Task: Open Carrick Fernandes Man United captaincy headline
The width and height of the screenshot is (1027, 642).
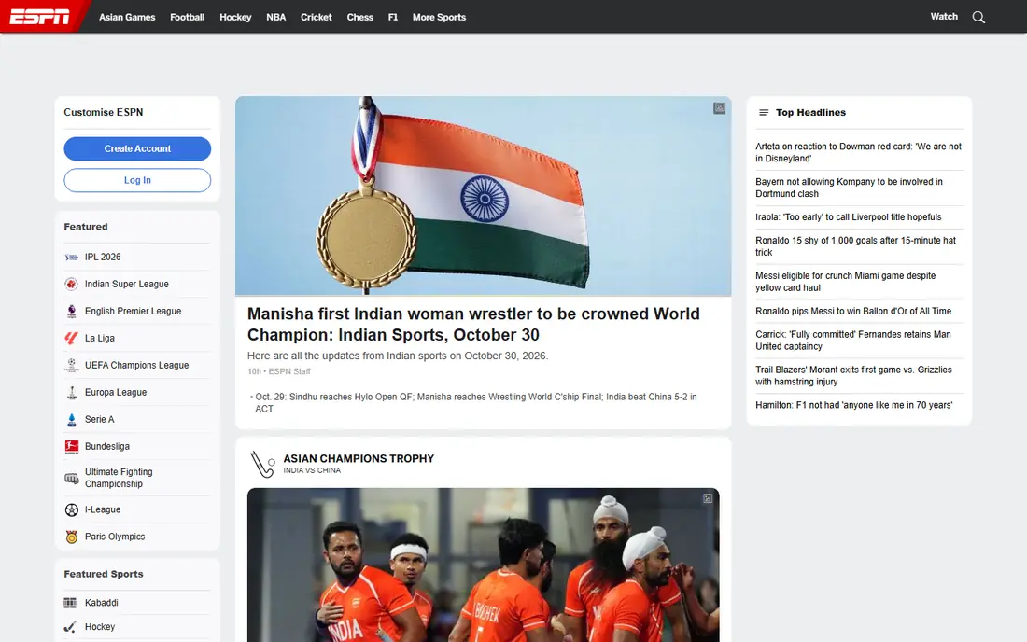Action: tap(853, 341)
